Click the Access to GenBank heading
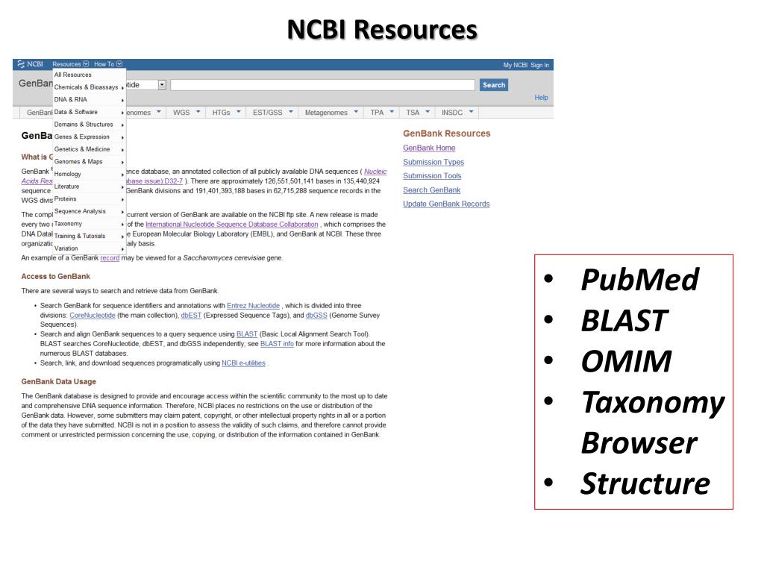 55,276
